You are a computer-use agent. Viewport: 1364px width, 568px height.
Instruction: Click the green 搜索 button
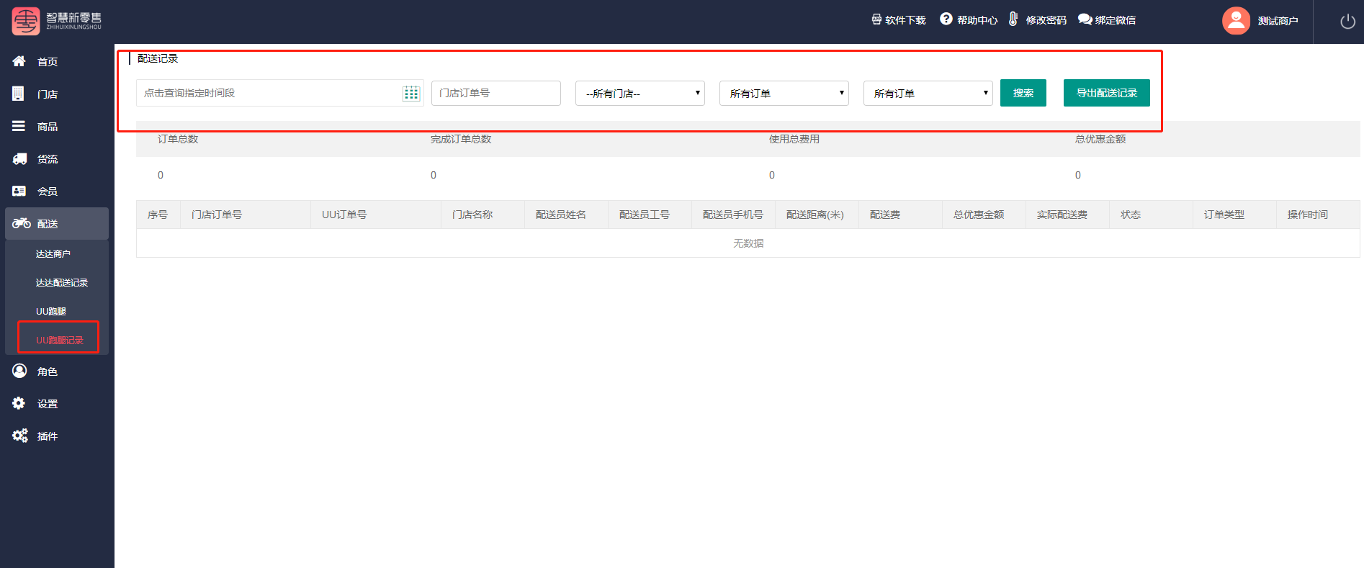1023,93
